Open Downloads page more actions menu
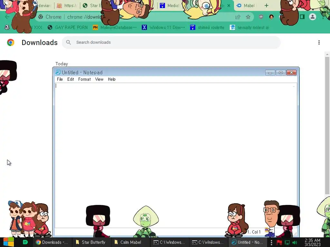 click(319, 42)
